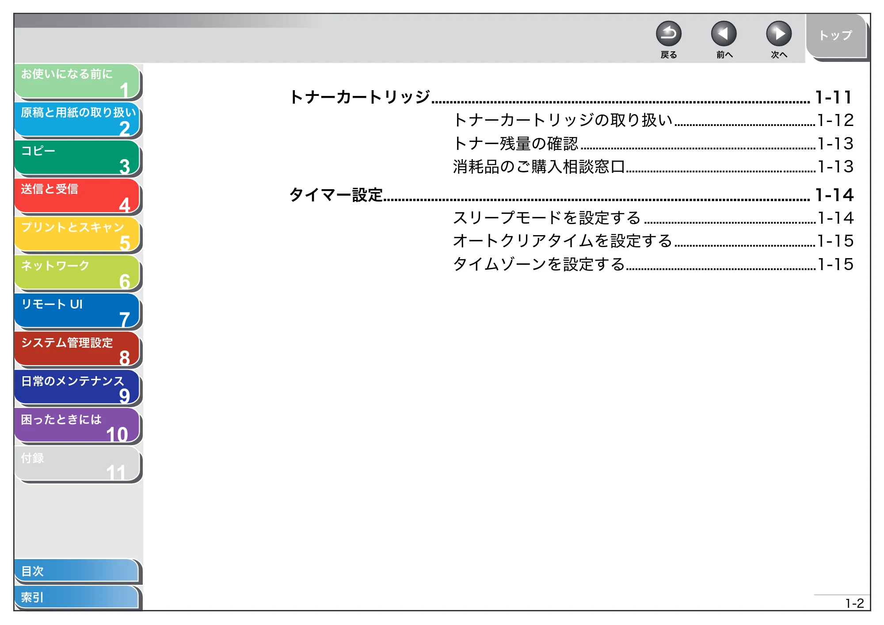Viewport: 884px width, 625px height.
Task: Go to 送信と受信 chapter 4 tab
Action: (77, 197)
